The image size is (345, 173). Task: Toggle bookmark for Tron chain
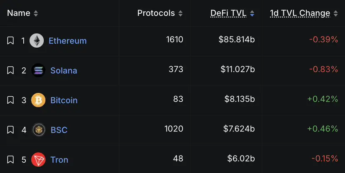(10, 160)
